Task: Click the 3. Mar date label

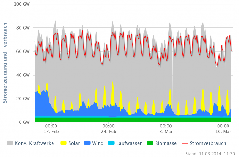Action: 166,132
